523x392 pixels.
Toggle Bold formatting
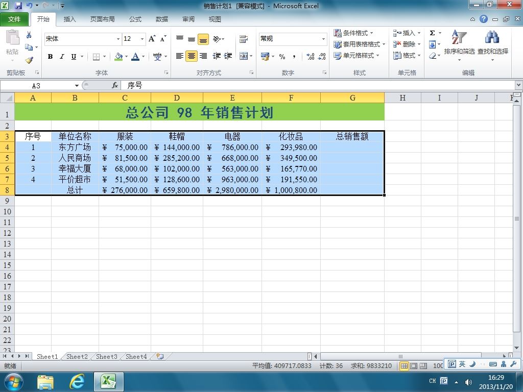click(50, 56)
